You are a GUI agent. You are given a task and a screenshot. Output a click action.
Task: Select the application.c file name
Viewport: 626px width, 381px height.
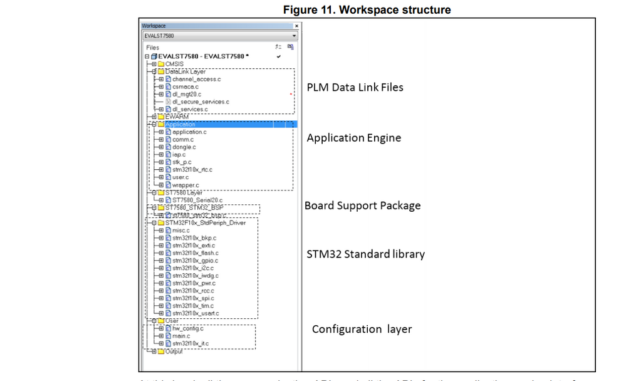click(x=189, y=132)
